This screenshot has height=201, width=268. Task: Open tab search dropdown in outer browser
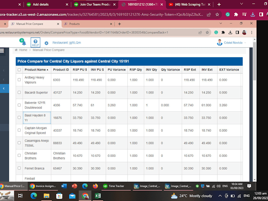[242, 4]
